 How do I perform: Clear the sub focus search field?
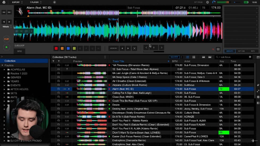(250, 57)
